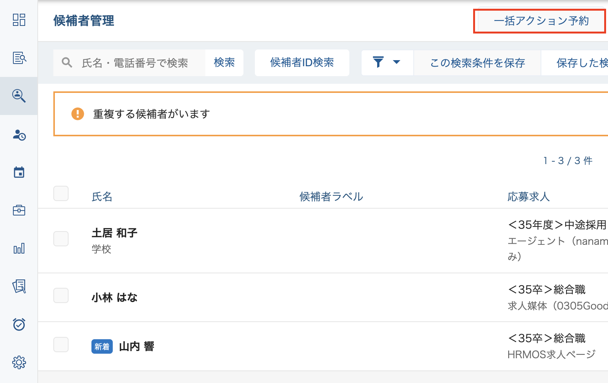Screen dimensions: 608x383
Task: Open the briefcase icon in sidebar
Action: pos(19,210)
